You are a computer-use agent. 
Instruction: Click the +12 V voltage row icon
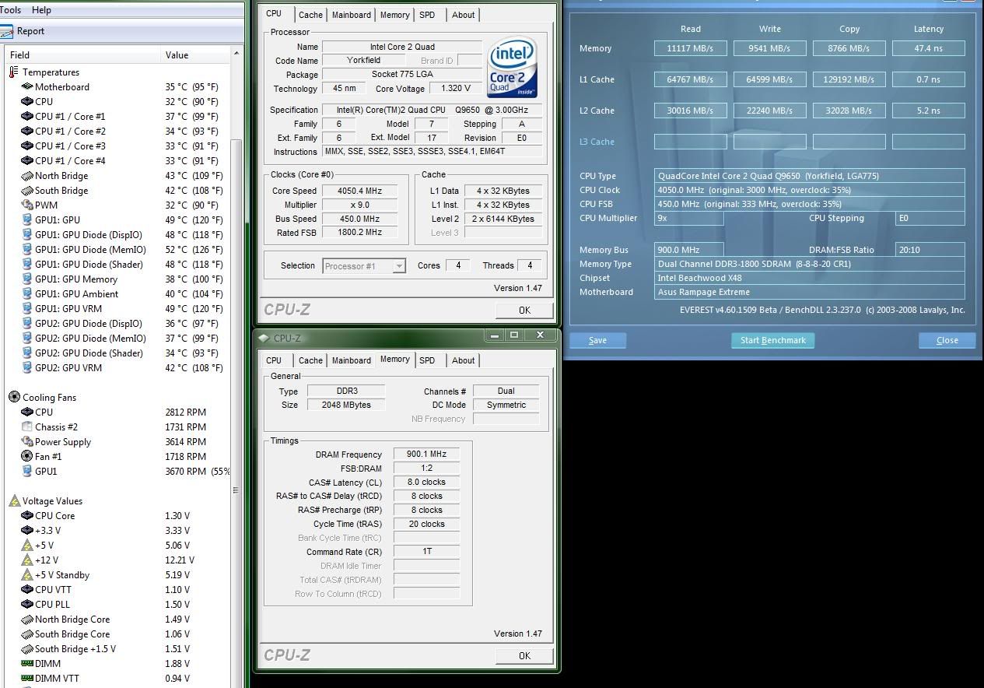pos(27,560)
